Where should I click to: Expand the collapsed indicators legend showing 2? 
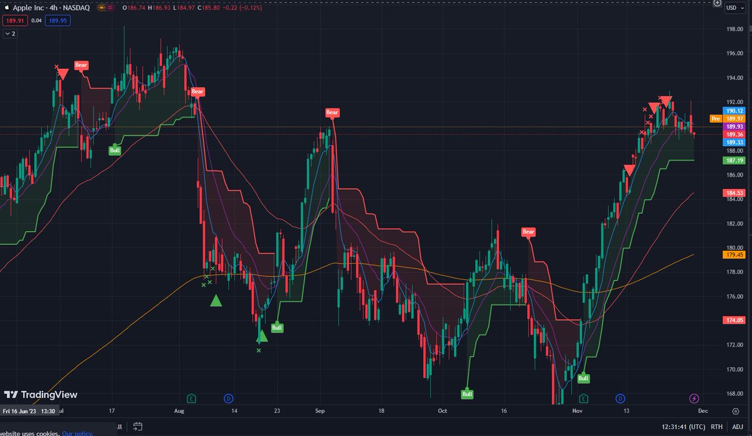click(9, 33)
